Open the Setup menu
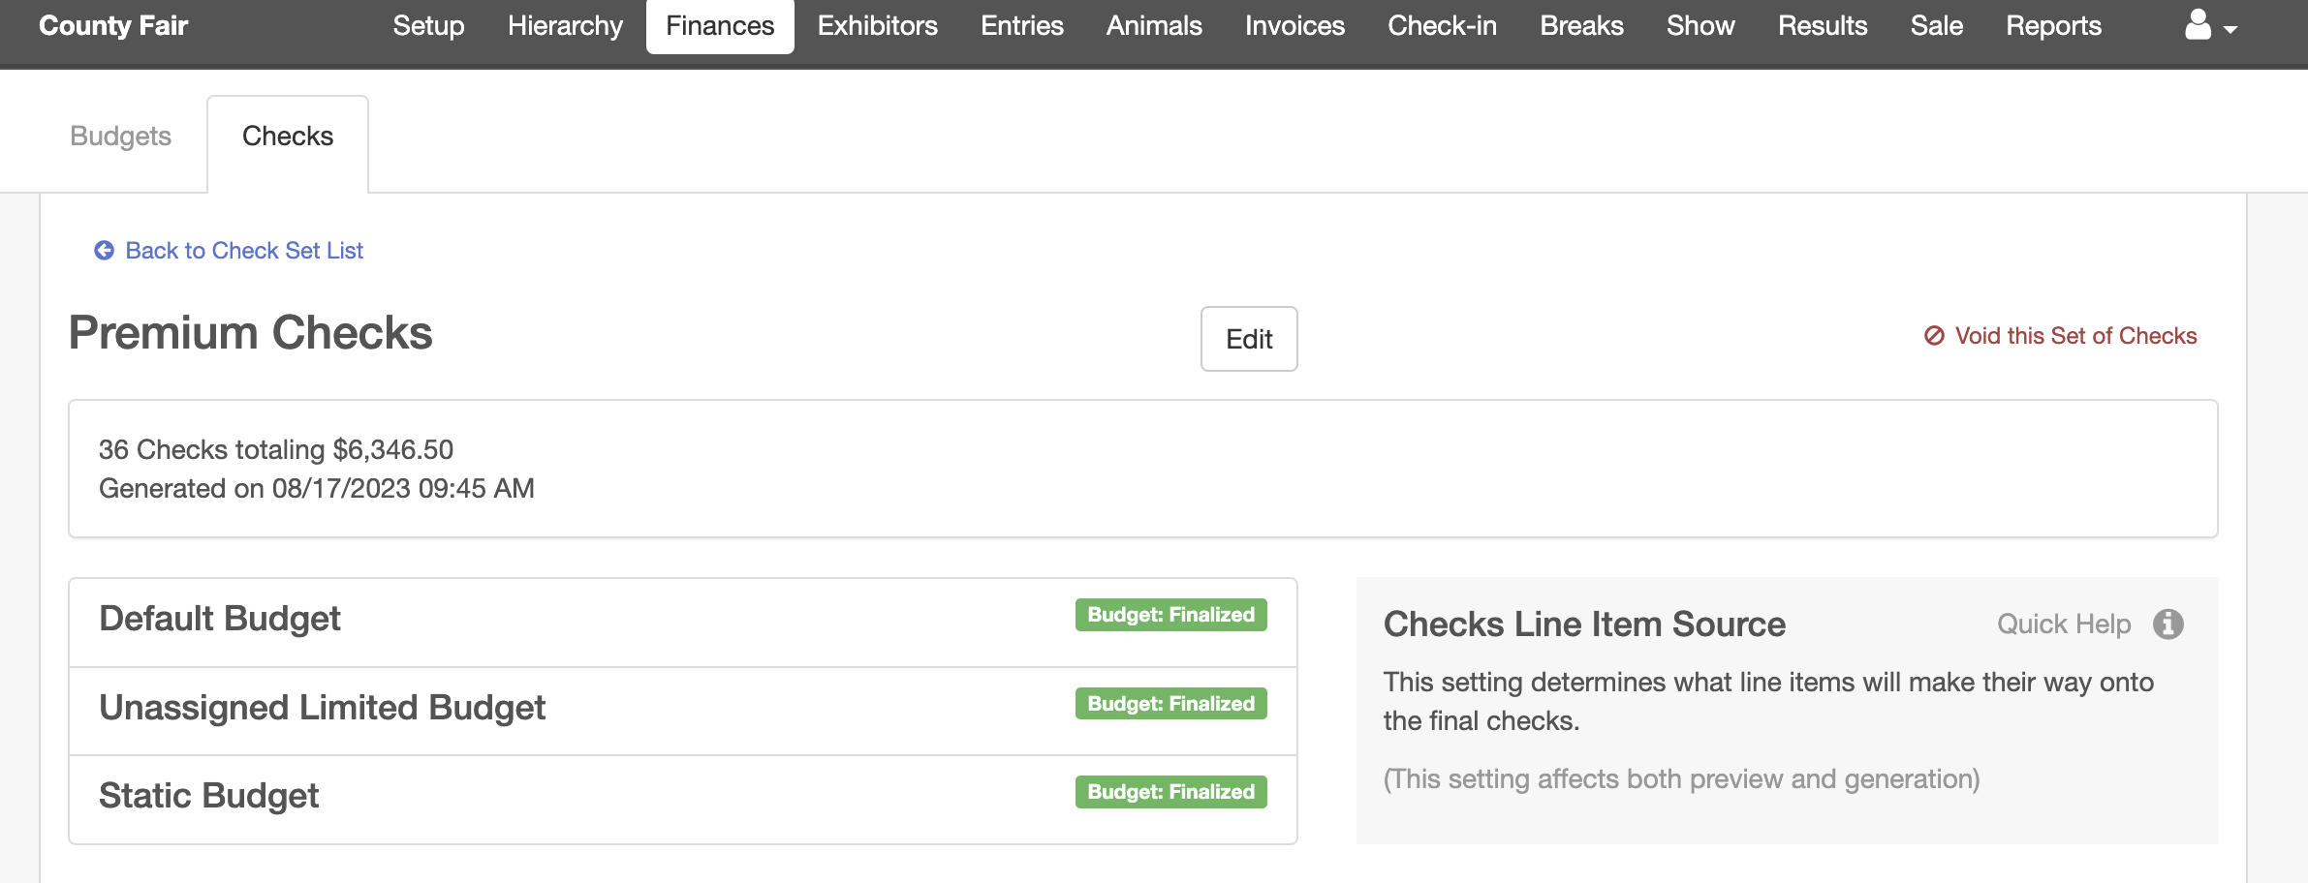Screen dimensions: 2308x883 point(428,26)
